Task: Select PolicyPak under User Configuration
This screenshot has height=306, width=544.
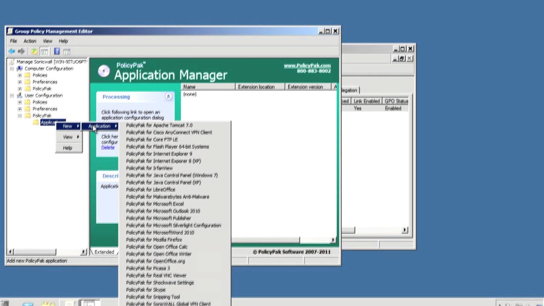Action: click(42, 116)
